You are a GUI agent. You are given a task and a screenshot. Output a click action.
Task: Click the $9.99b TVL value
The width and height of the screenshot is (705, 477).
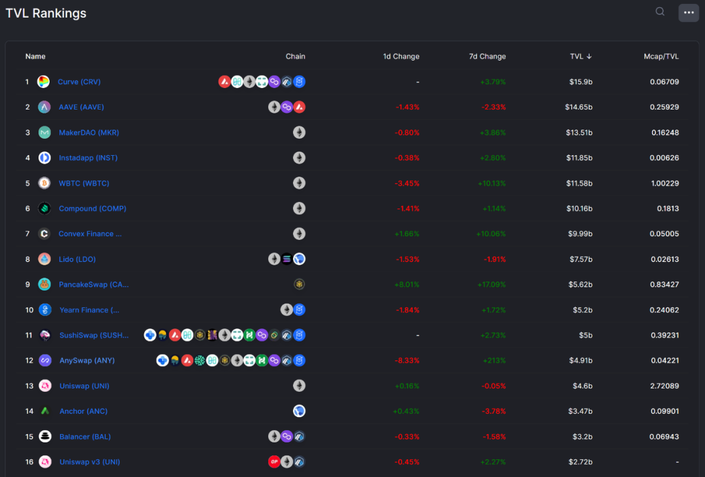click(580, 234)
